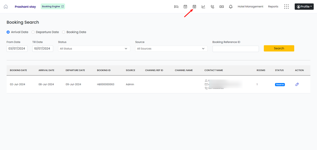
Task: Click the home icon
Action: coord(6,7)
